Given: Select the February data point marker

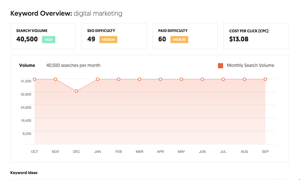Looking at the screenshot, I should [x=119, y=79].
